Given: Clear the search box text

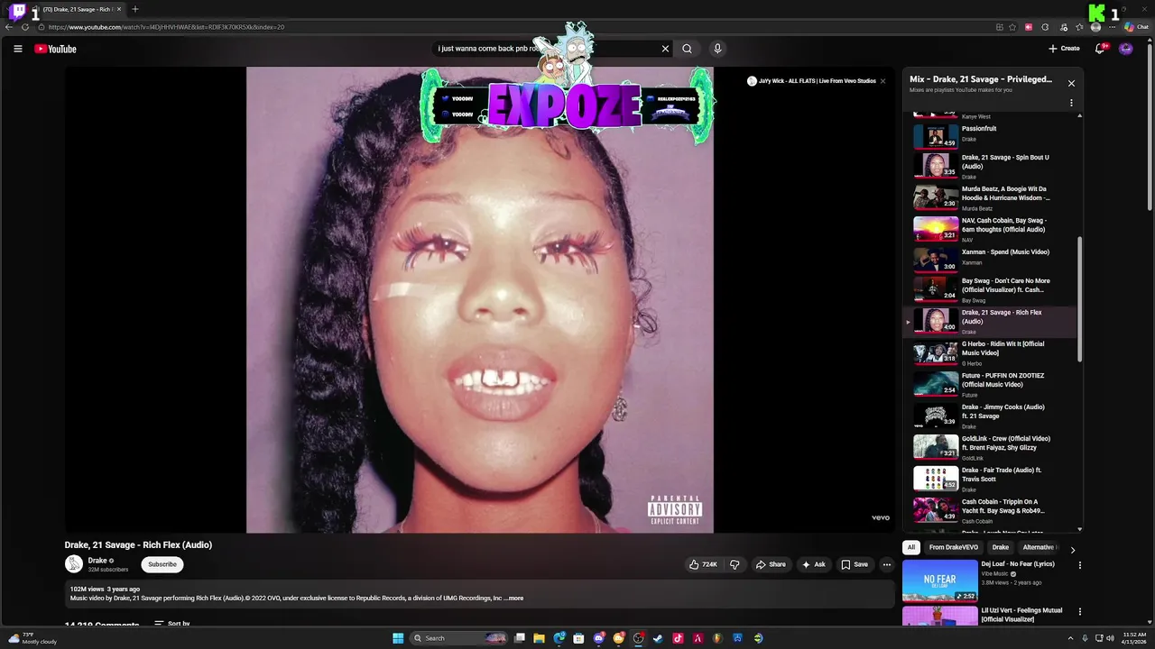Looking at the screenshot, I should tap(665, 49).
